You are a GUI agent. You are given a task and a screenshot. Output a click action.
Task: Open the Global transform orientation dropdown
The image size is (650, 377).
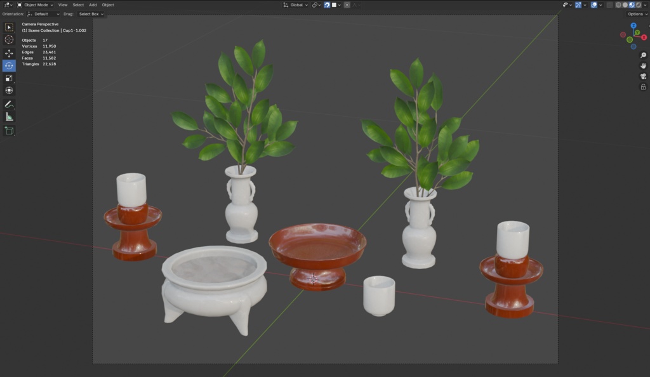(x=296, y=5)
